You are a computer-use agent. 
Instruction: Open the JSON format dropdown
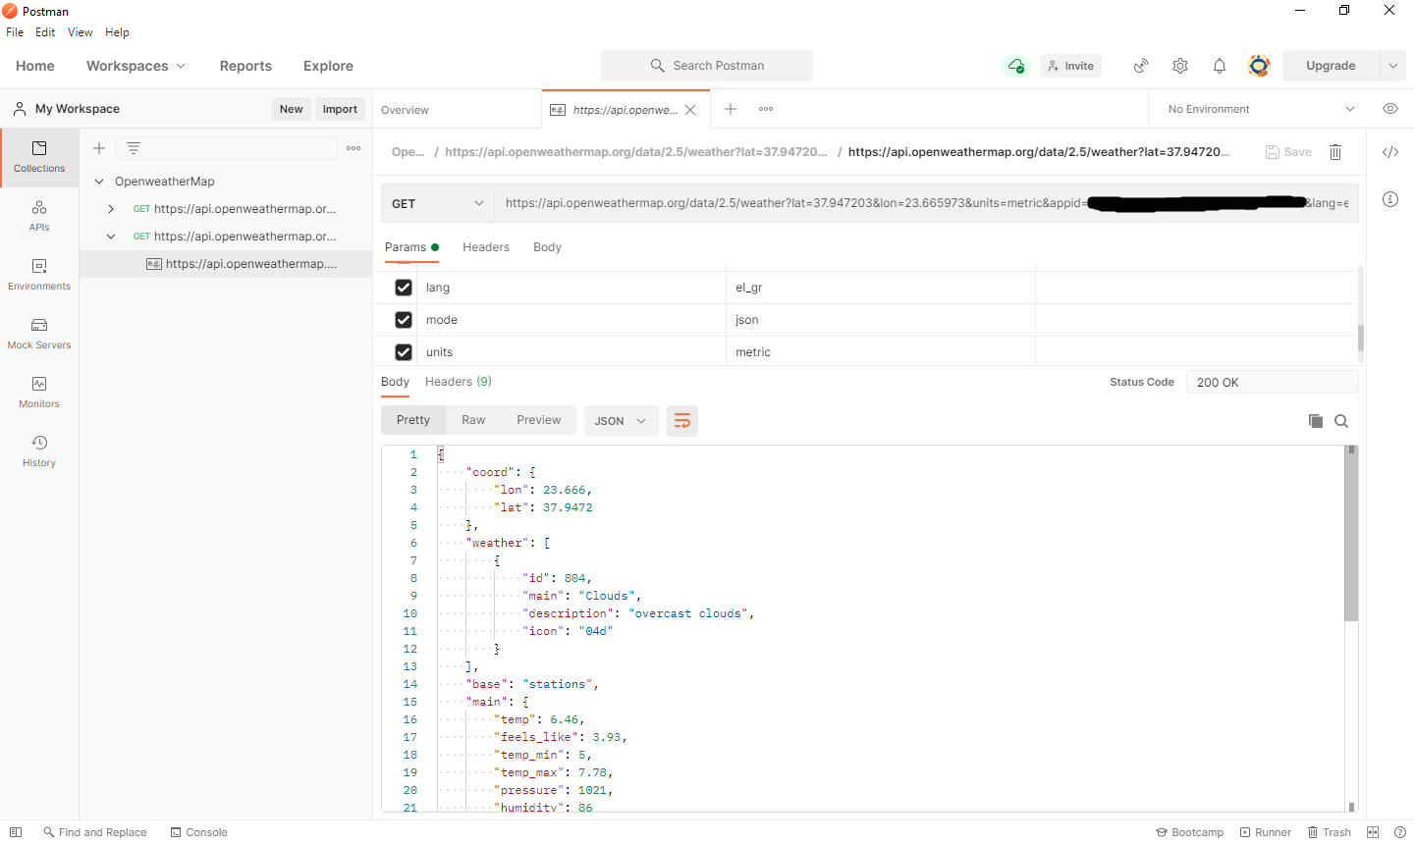(621, 421)
